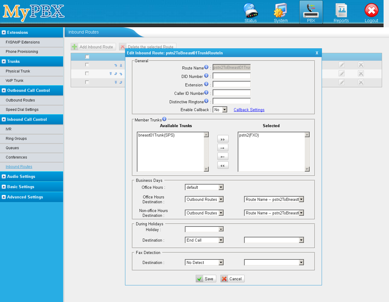Check the third route row checkbox
Viewport: 389px width, 302px height.
[87, 82]
